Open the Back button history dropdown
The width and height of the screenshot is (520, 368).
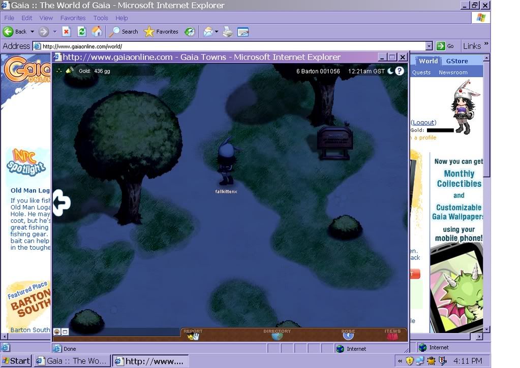33,32
